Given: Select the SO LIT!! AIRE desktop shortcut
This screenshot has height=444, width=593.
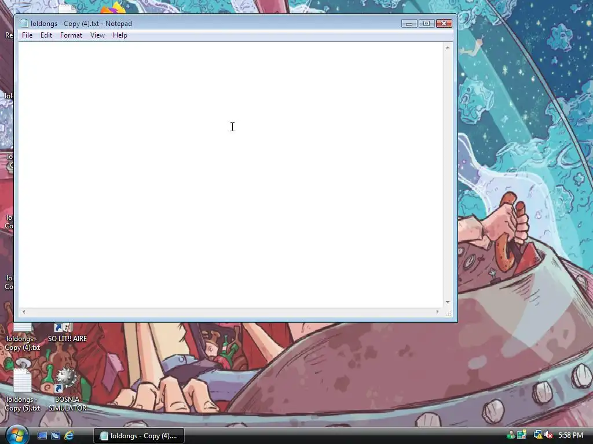Looking at the screenshot, I should point(67,333).
